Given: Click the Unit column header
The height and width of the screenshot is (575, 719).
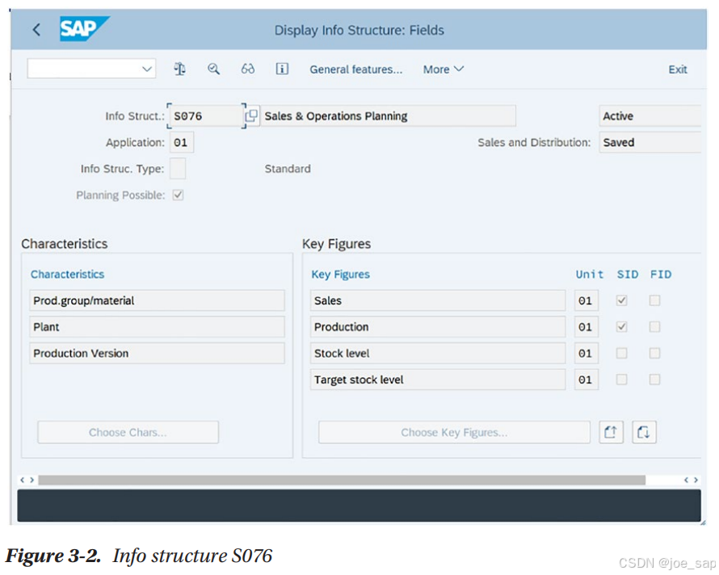Looking at the screenshot, I should click(x=589, y=275).
